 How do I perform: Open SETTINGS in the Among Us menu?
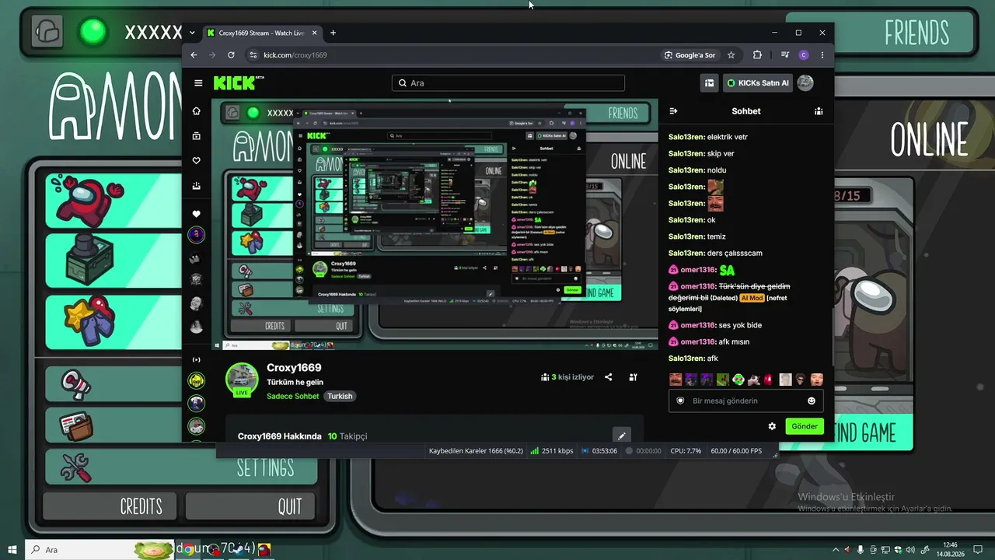click(x=180, y=467)
